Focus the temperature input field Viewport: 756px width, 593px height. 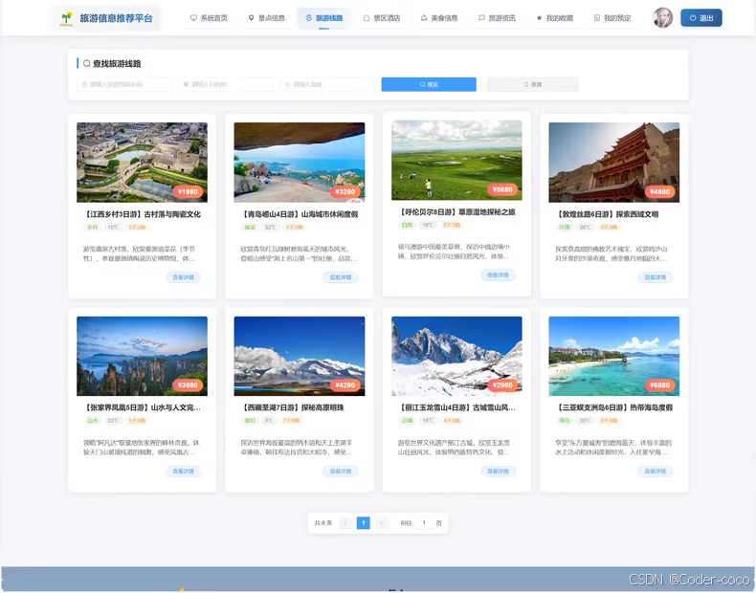(327, 84)
